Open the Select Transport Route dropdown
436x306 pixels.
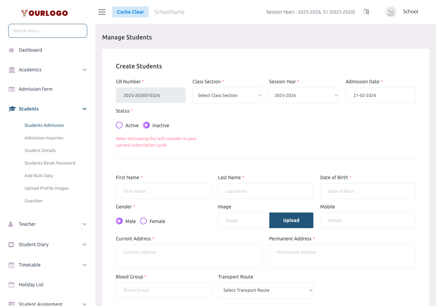[x=266, y=290]
